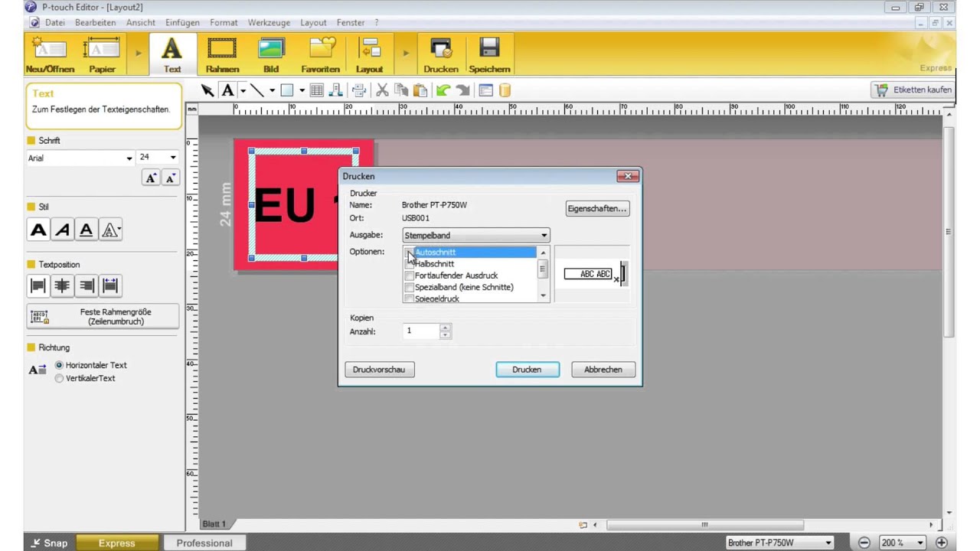Switch to the Professional mode tab
The height and width of the screenshot is (551, 980).
pyautogui.click(x=204, y=543)
